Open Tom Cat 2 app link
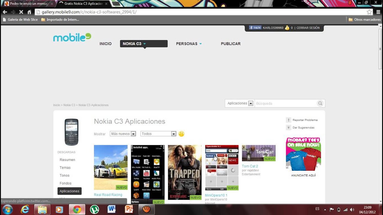 pyautogui.click(x=250, y=166)
